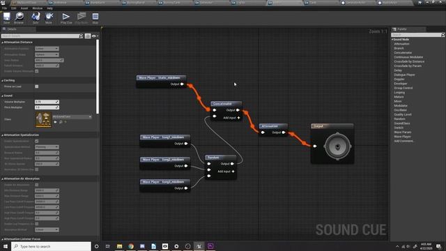446x251 pixels.
Task: Open the Window menu
Action: 37,8
